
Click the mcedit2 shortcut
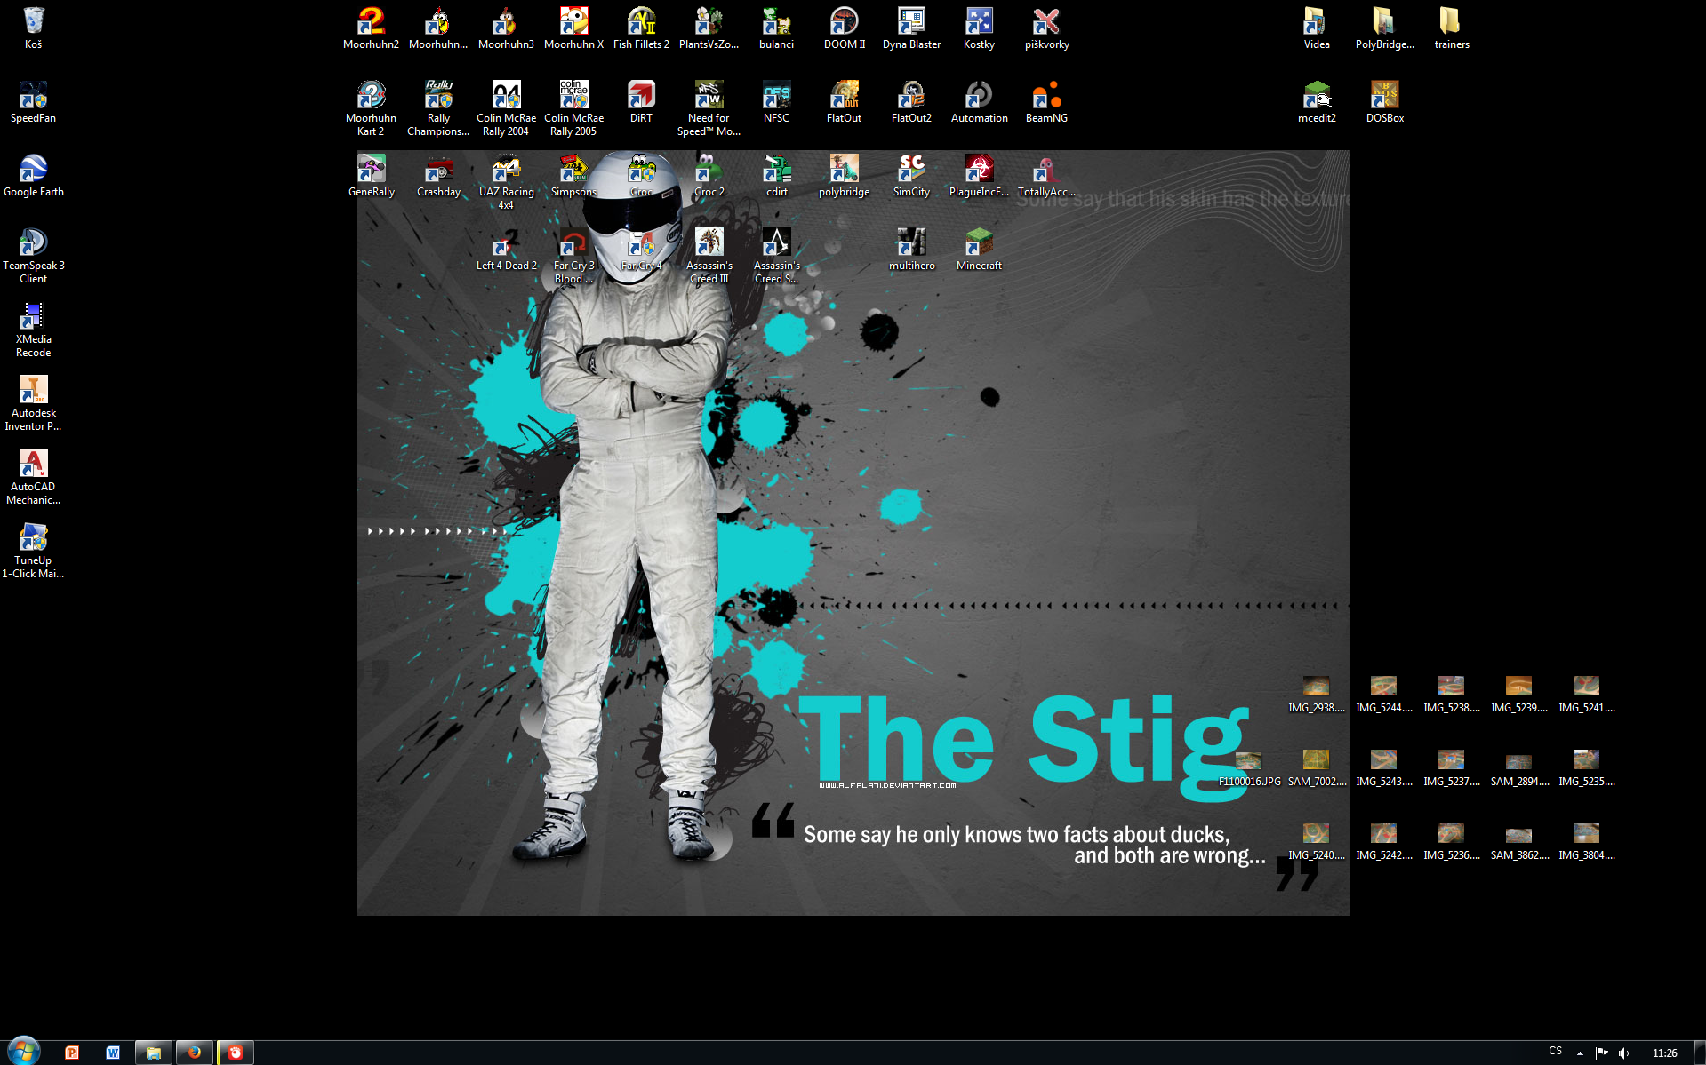click(1317, 102)
